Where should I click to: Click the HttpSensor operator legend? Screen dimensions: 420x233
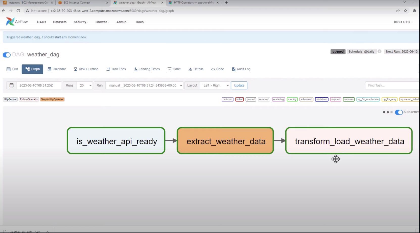tap(10, 99)
